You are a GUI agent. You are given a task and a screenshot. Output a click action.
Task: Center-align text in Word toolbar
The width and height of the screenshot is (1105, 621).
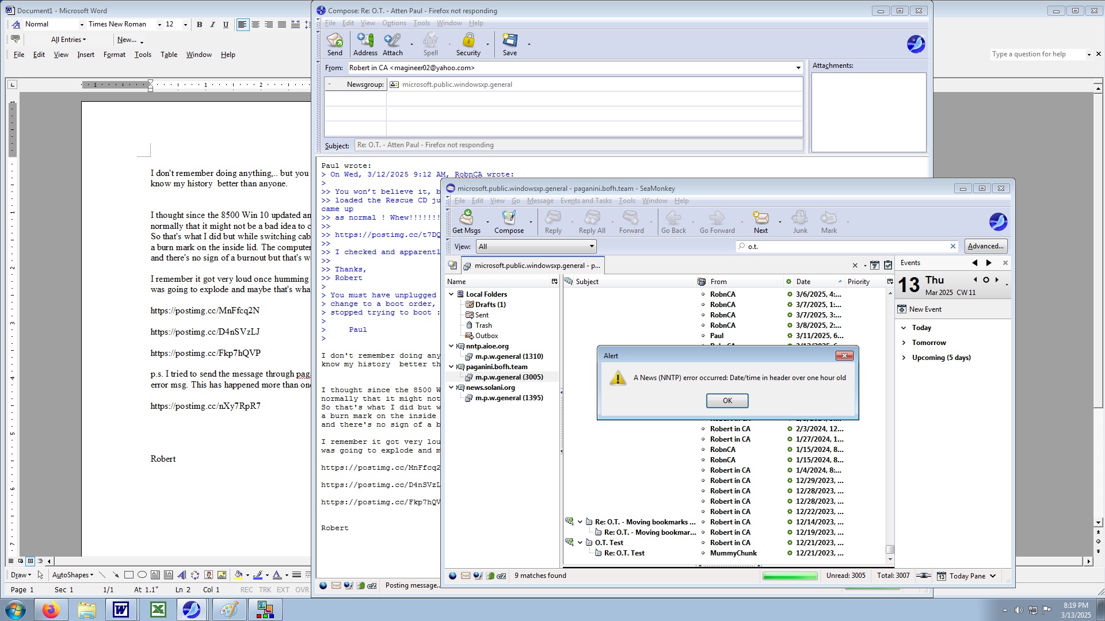(256, 24)
